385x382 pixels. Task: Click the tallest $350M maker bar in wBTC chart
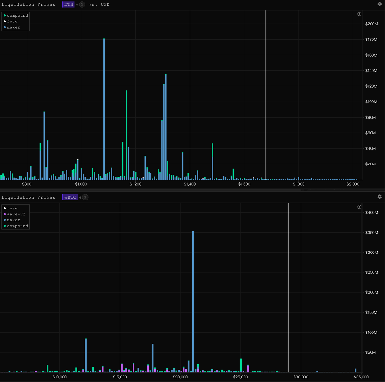[193, 302]
